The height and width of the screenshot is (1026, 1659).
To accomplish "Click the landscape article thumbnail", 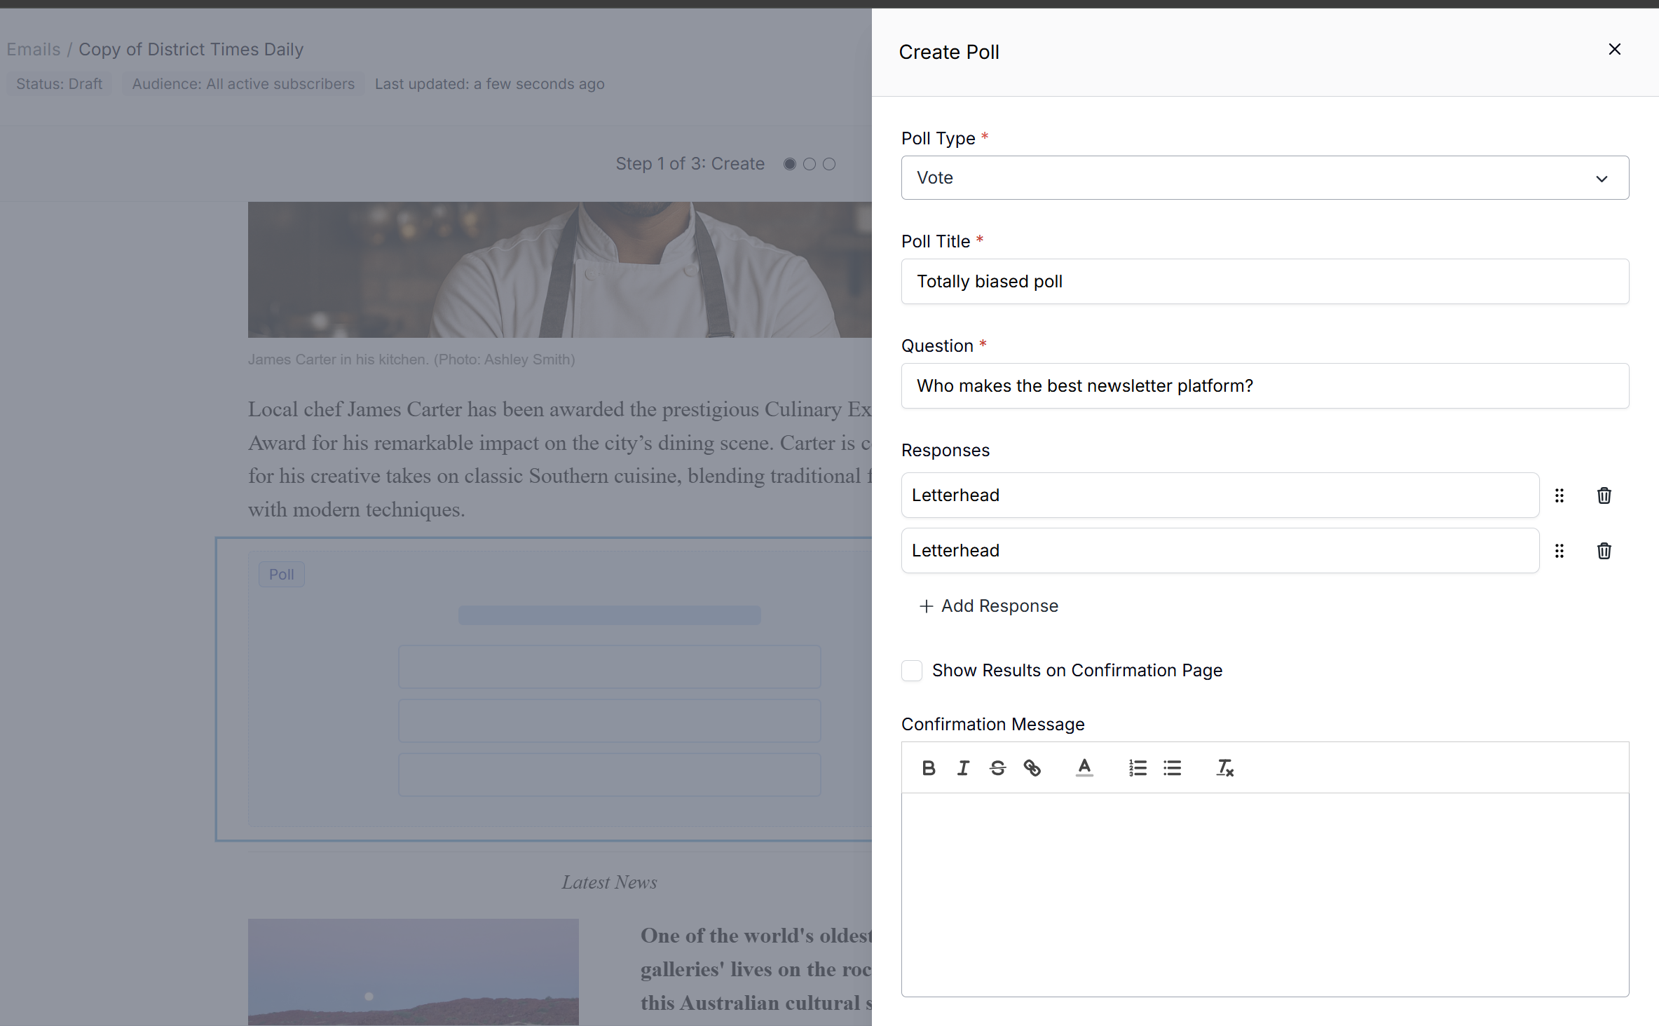I will point(413,972).
